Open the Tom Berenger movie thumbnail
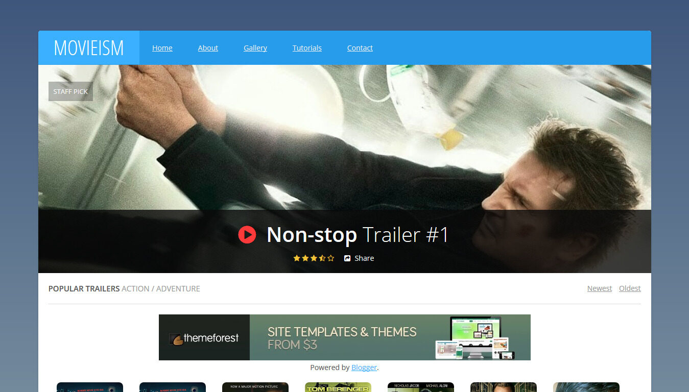Image resolution: width=689 pixels, height=392 pixels. [x=338, y=387]
